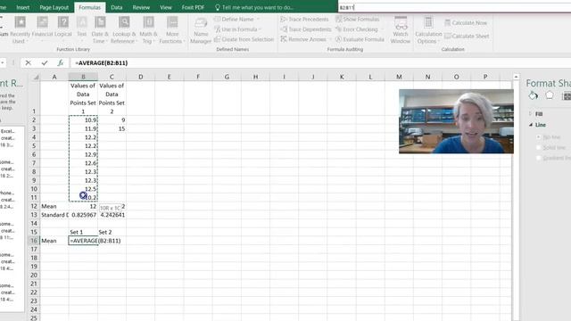Collapse the Line section
Screen dimensions: 571x321
coord(537,125)
